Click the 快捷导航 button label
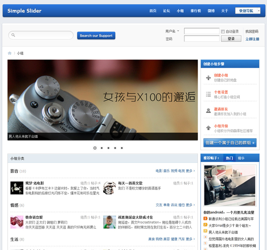The image size is (267, 250). tap(246, 11)
